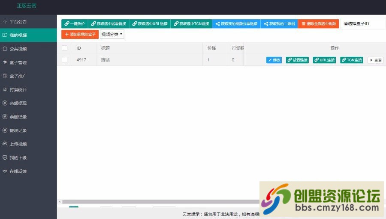Click the scrollbar's left arrow
The height and width of the screenshot is (219, 386).
click(x=60, y=201)
